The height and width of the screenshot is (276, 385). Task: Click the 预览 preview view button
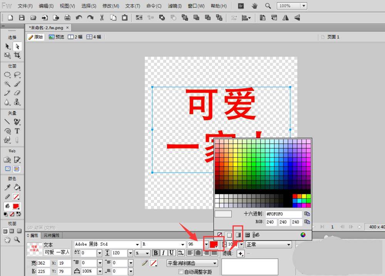click(x=57, y=37)
